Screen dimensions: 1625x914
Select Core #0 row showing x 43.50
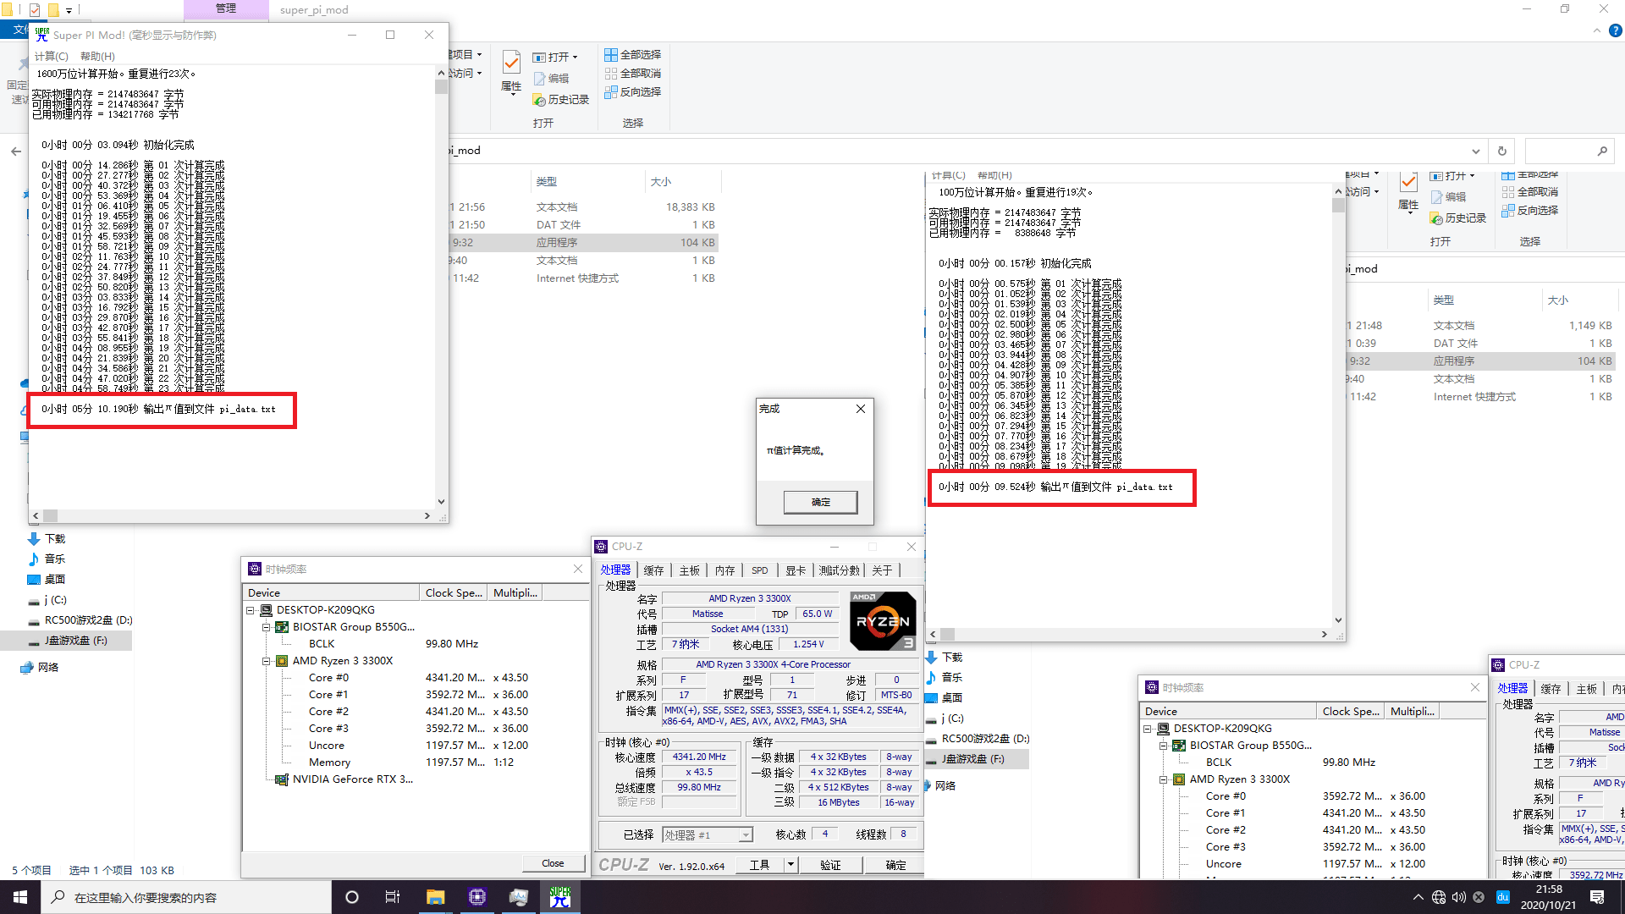coord(418,678)
